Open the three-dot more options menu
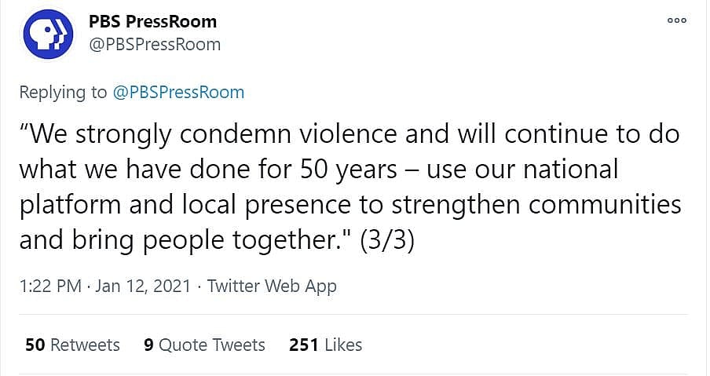Image resolution: width=710 pixels, height=376 pixels. click(x=676, y=20)
